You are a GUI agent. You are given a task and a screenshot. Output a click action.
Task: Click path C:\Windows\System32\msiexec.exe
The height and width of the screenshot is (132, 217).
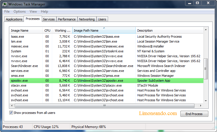(99, 46)
